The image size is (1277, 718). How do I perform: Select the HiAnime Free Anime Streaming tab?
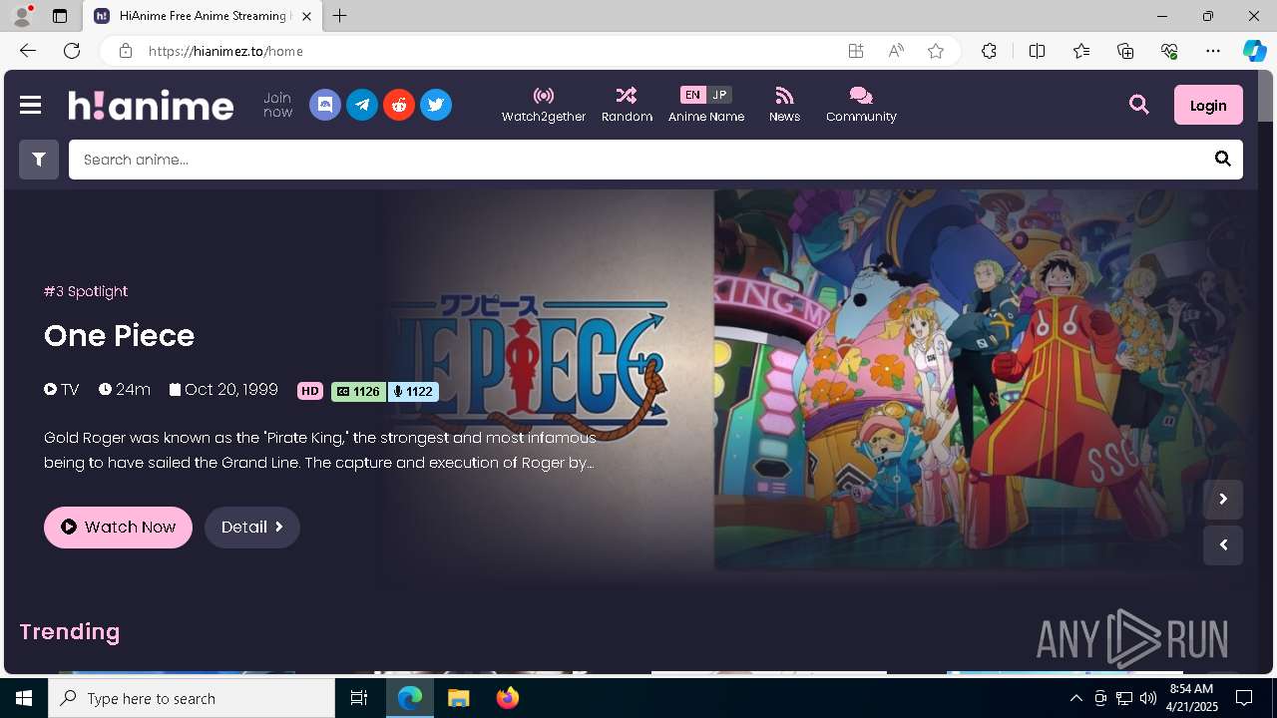click(203, 16)
